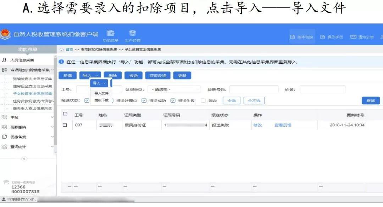Focus the 姓名 input field

(322, 89)
